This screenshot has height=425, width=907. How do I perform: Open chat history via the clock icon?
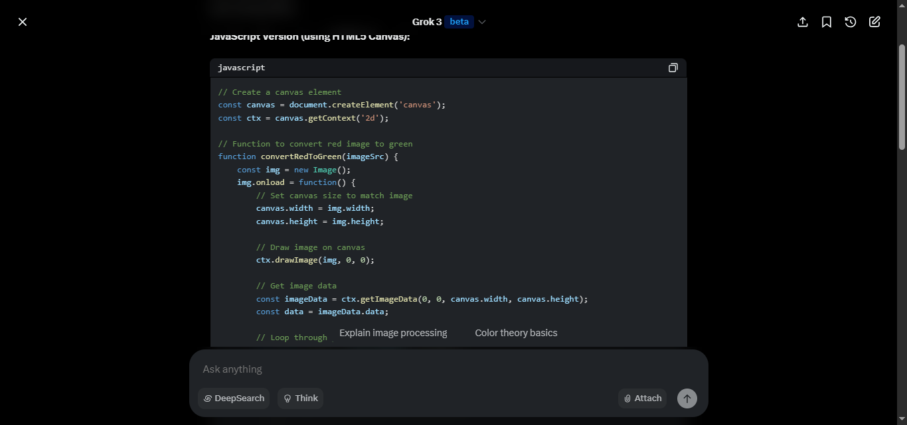coord(851,22)
